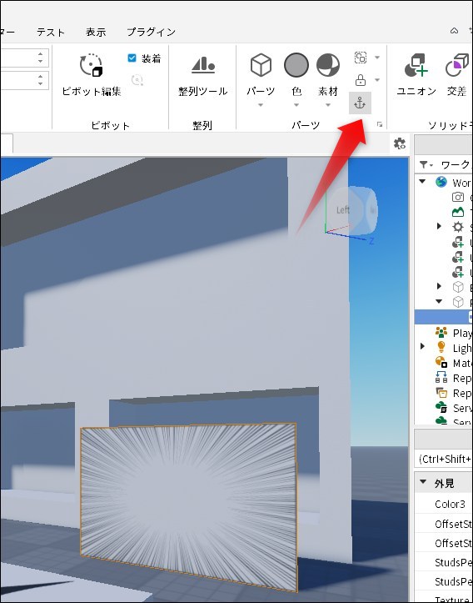
Task: Select the Lighting bulb icon
Action: tap(441, 347)
